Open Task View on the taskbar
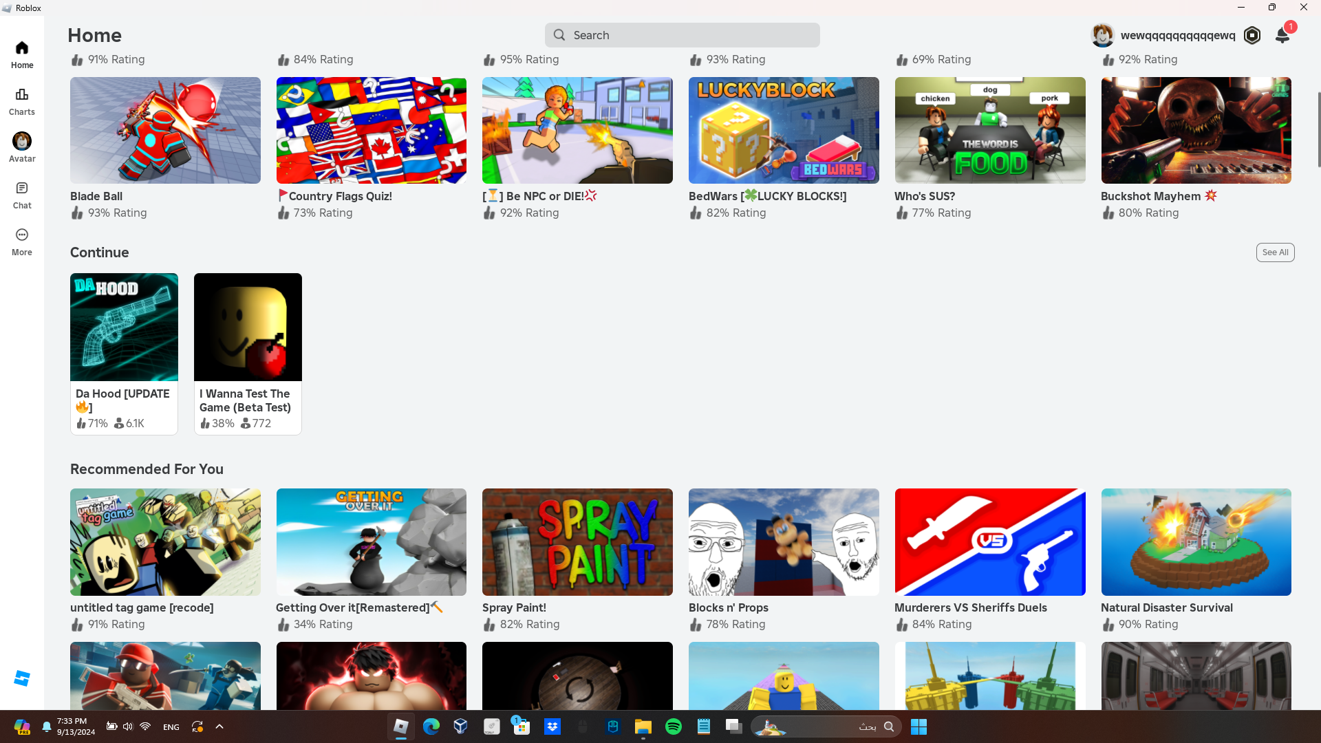This screenshot has height=743, width=1321. click(734, 726)
